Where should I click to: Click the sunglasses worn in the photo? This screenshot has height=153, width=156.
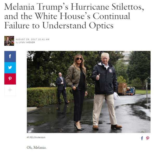79,59
